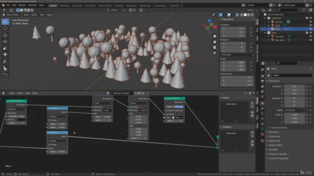
Task: Expand the Motion Paths panel
Action: pos(276,145)
